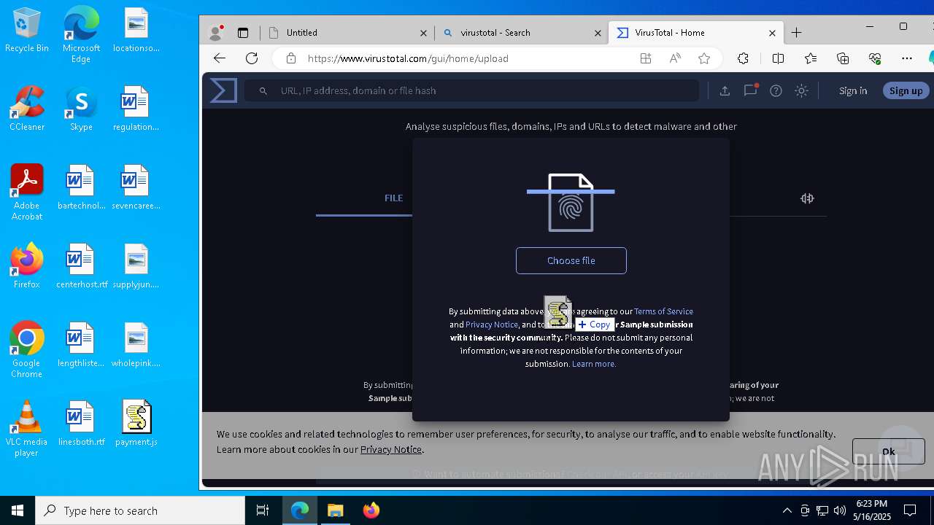Open volume control in system tray

pyautogui.click(x=840, y=510)
